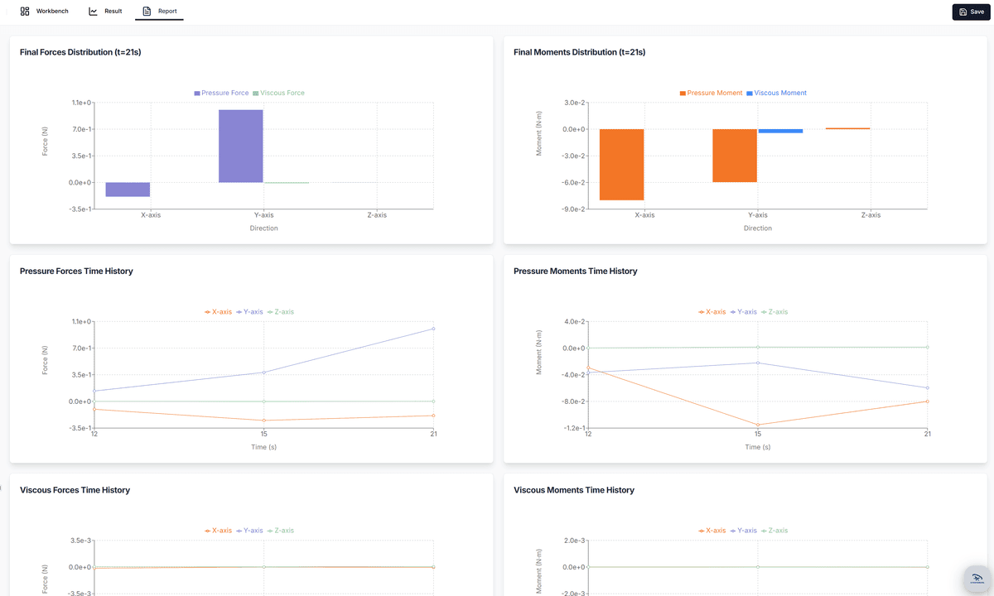Click Direction label under Final Moments chart
This screenshot has width=994, height=596.
click(758, 228)
